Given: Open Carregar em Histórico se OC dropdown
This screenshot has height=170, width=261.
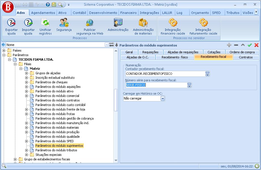Looking at the screenshot, I should (162, 99).
